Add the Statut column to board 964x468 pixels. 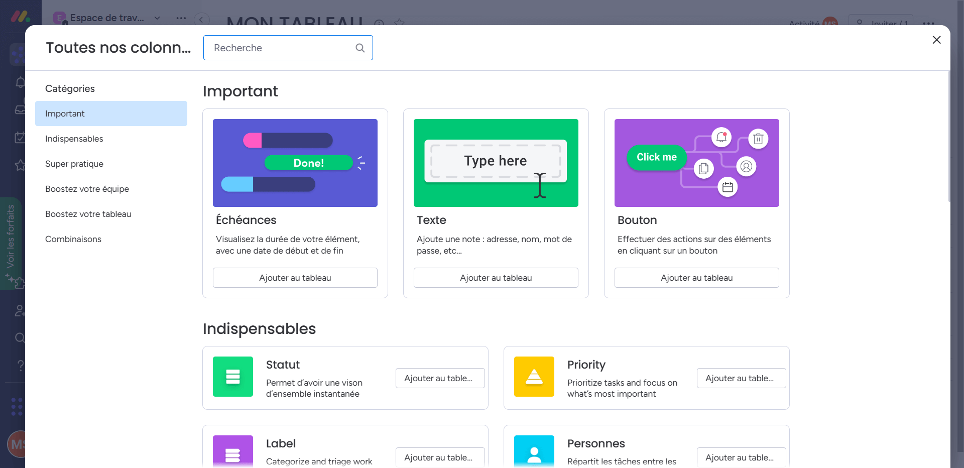tap(440, 378)
